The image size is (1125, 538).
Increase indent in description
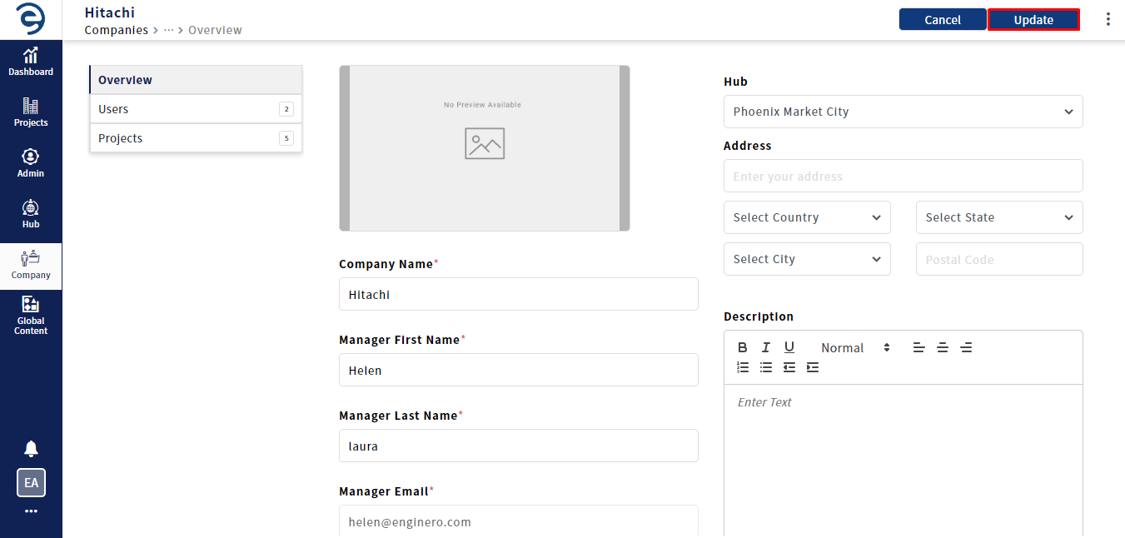click(x=813, y=367)
